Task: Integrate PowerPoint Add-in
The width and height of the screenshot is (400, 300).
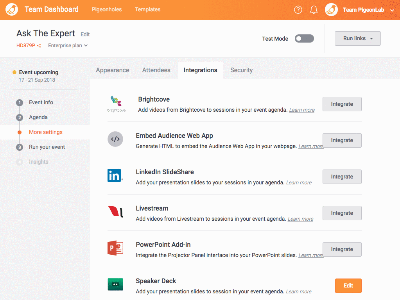Action: click(x=342, y=249)
